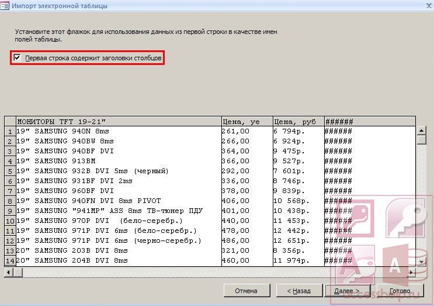
Task: Click cell '19" SAMSUNG 940FN DVI 8ms PIVOT'
Action: 119,201
